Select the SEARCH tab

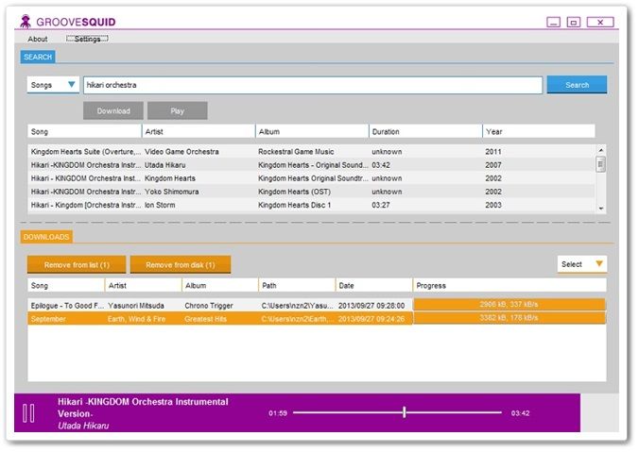[38, 57]
